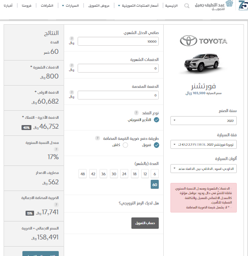Select financing (تمويل) VAT payment option

point(157,145)
